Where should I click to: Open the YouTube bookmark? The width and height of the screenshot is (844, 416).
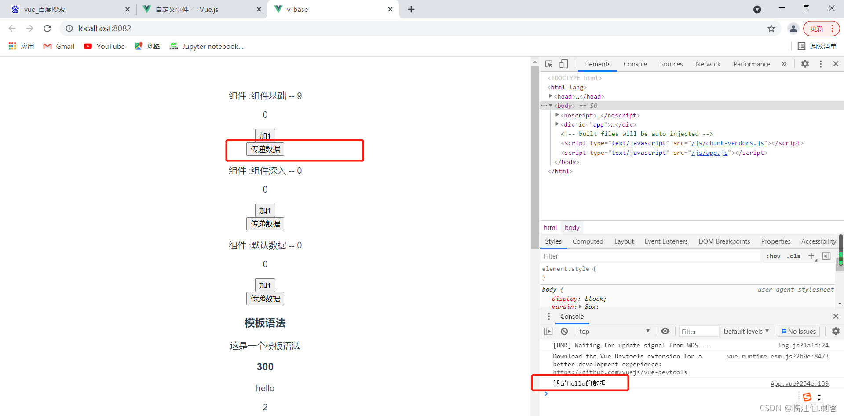pyautogui.click(x=105, y=46)
